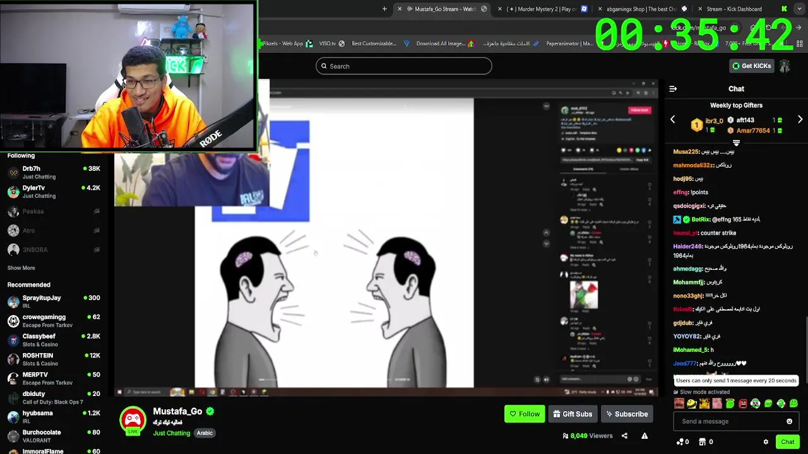Open Classybeef recommended channel
Screen dimensions: 808x454
pos(54,340)
